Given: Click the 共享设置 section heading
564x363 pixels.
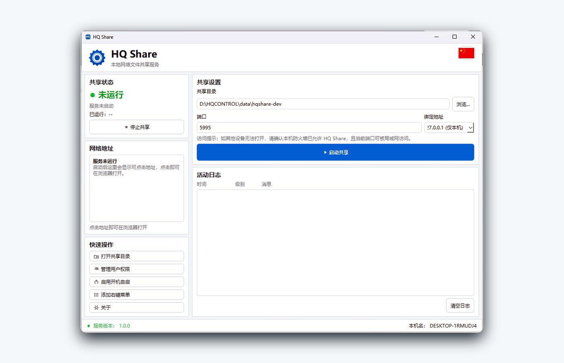Looking at the screenshot, I should click(209, 82).
